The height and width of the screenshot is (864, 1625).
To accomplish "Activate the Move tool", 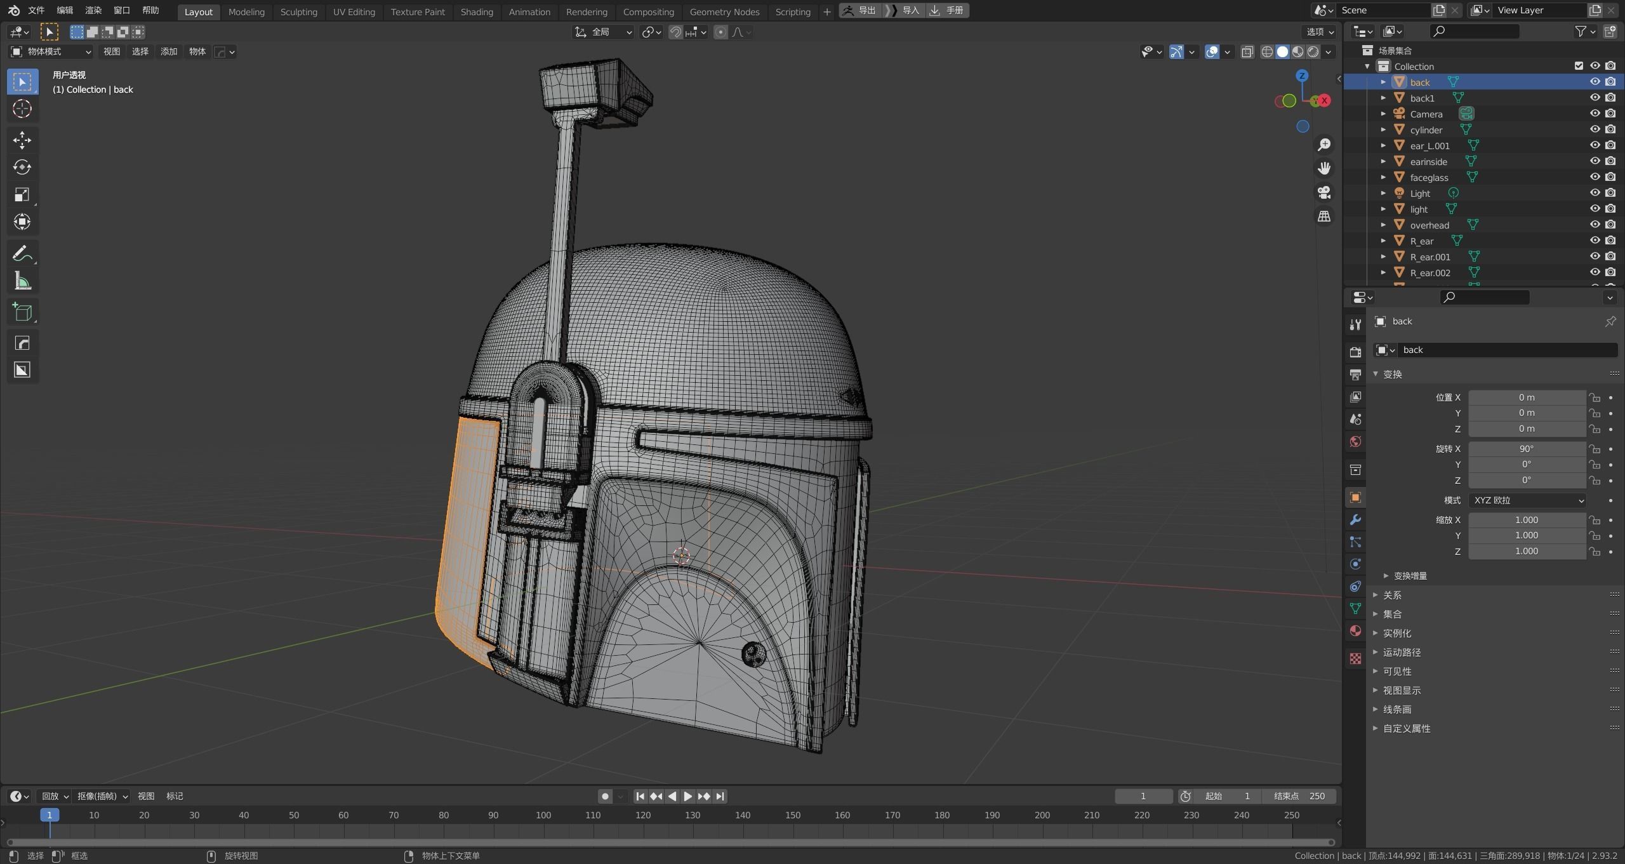I will click(22, 140).
